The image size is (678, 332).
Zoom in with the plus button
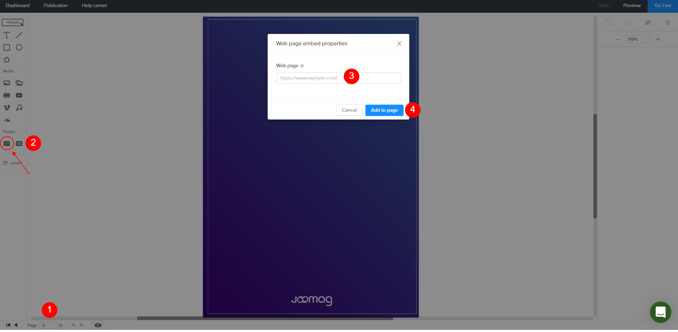point(658,39)
